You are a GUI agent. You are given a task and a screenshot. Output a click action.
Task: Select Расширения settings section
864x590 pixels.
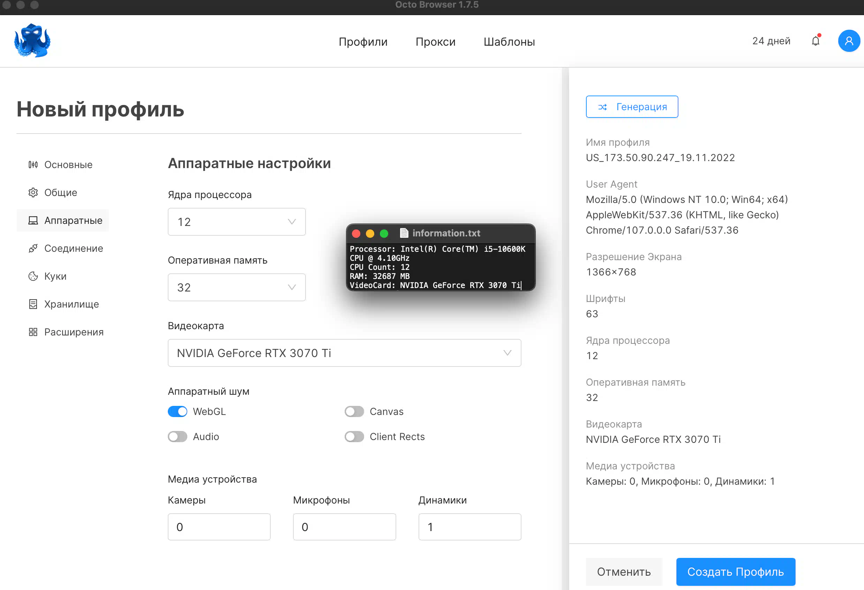pos(63,332)
